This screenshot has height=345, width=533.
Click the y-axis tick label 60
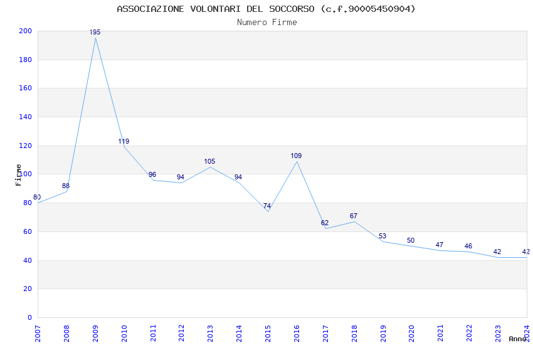click(28, 232)
